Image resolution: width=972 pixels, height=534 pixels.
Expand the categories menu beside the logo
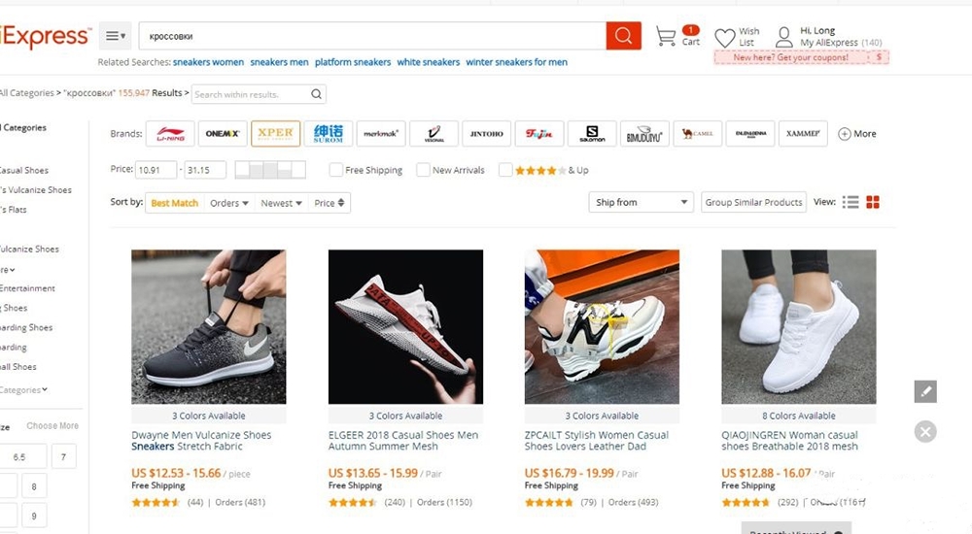click(x=116, y=37)
